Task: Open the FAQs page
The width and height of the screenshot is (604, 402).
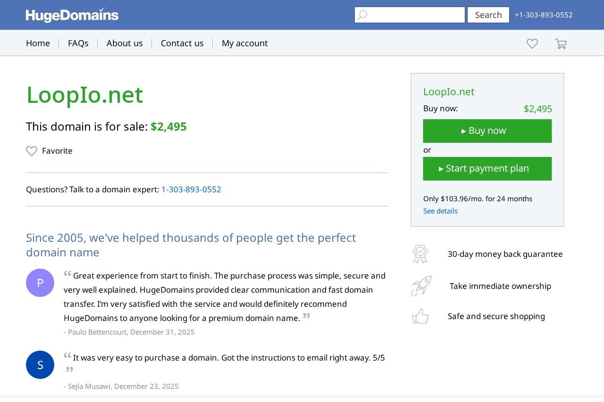Action: [x=78, y=43]
